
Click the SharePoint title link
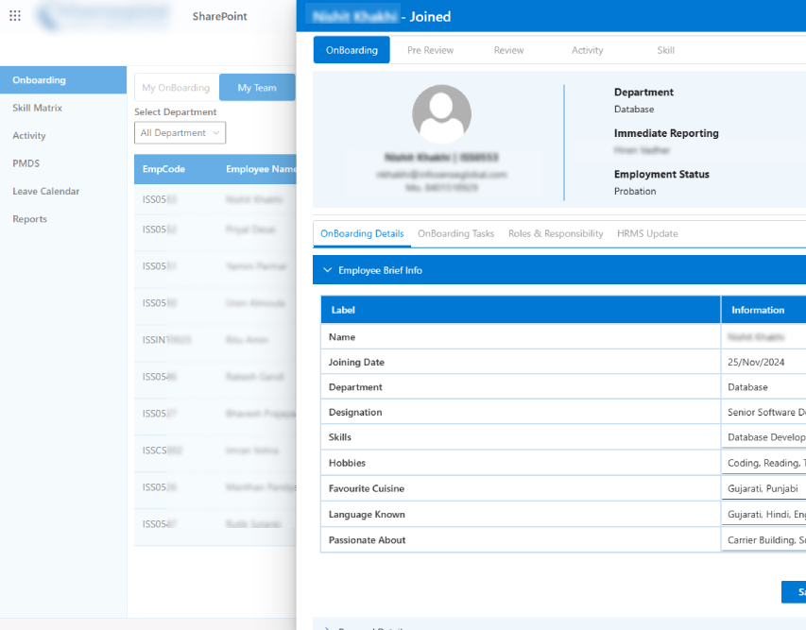coord(221,17)
